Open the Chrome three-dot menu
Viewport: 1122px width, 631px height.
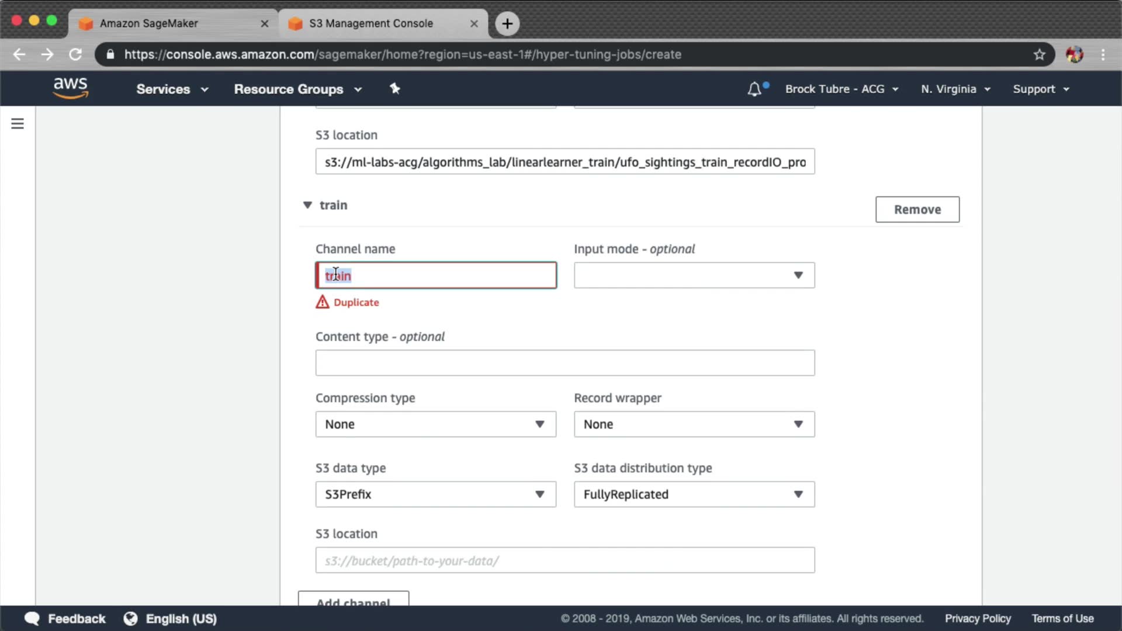[1103, 54]
